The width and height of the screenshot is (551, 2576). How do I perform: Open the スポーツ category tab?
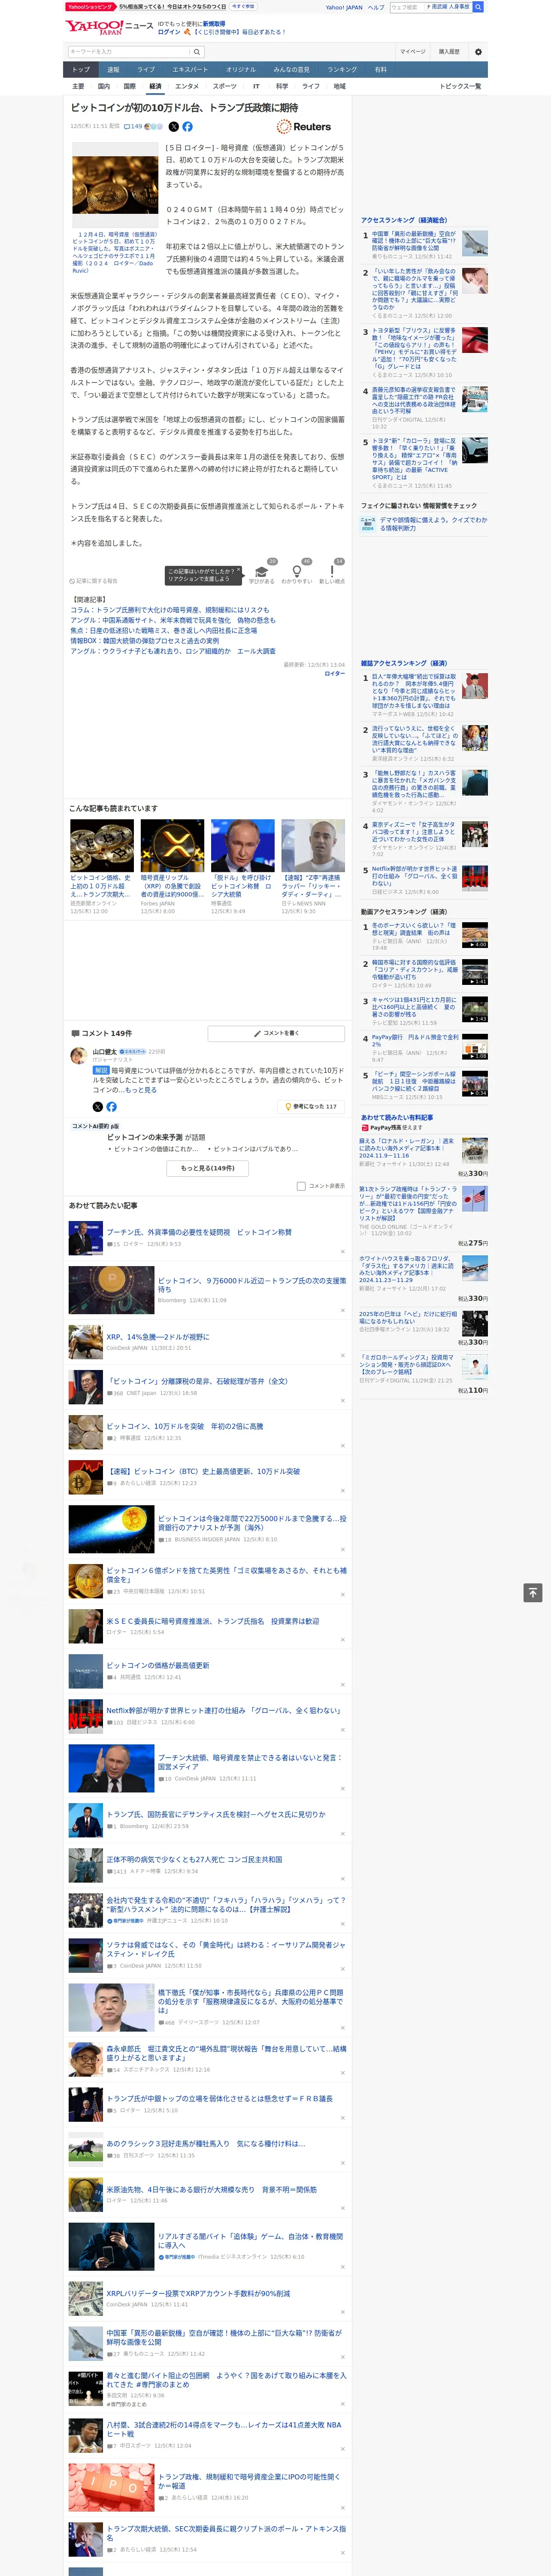225,86
